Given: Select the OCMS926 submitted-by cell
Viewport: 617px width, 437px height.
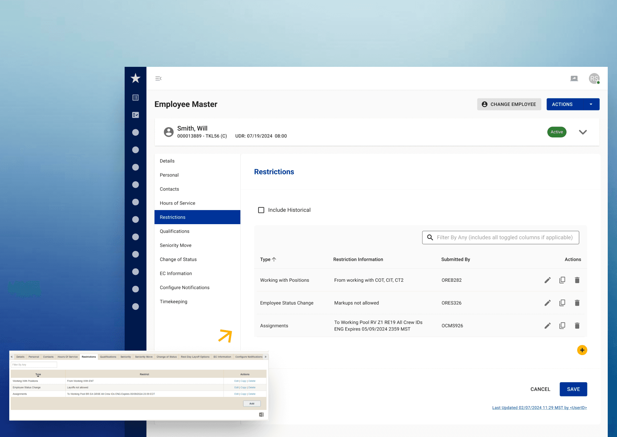Looking at the screenshot, I should pyautogui.click(x=452, y=326).
